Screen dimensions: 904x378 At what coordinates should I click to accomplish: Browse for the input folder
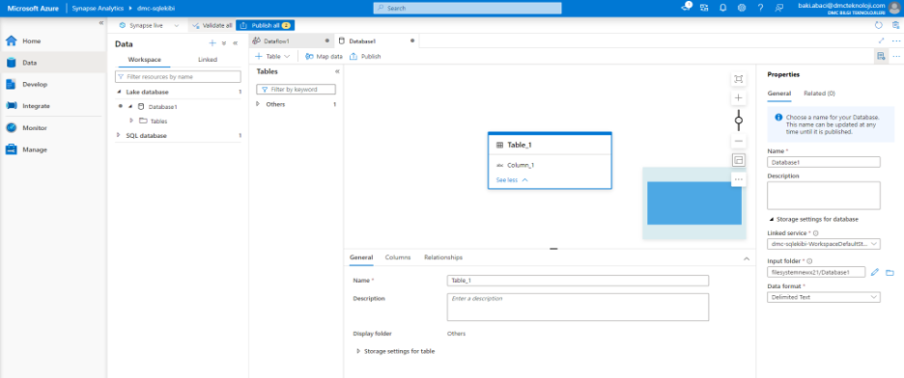889,272
